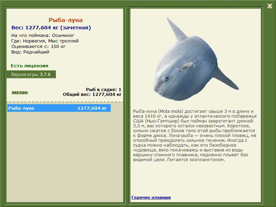Open the МЕНЮ button
The height and width of the screenshot is (207, 276).
click(20, 93)
